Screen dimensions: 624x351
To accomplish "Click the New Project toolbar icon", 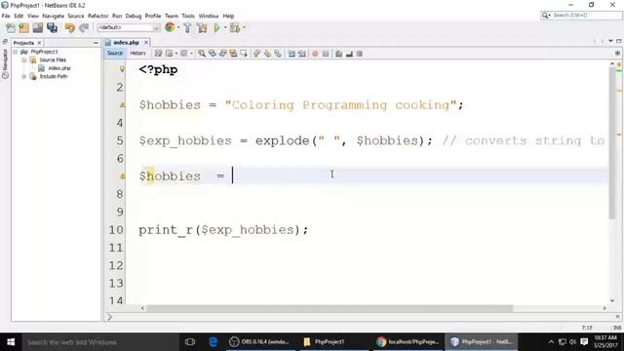I will (x=23, y=28).
